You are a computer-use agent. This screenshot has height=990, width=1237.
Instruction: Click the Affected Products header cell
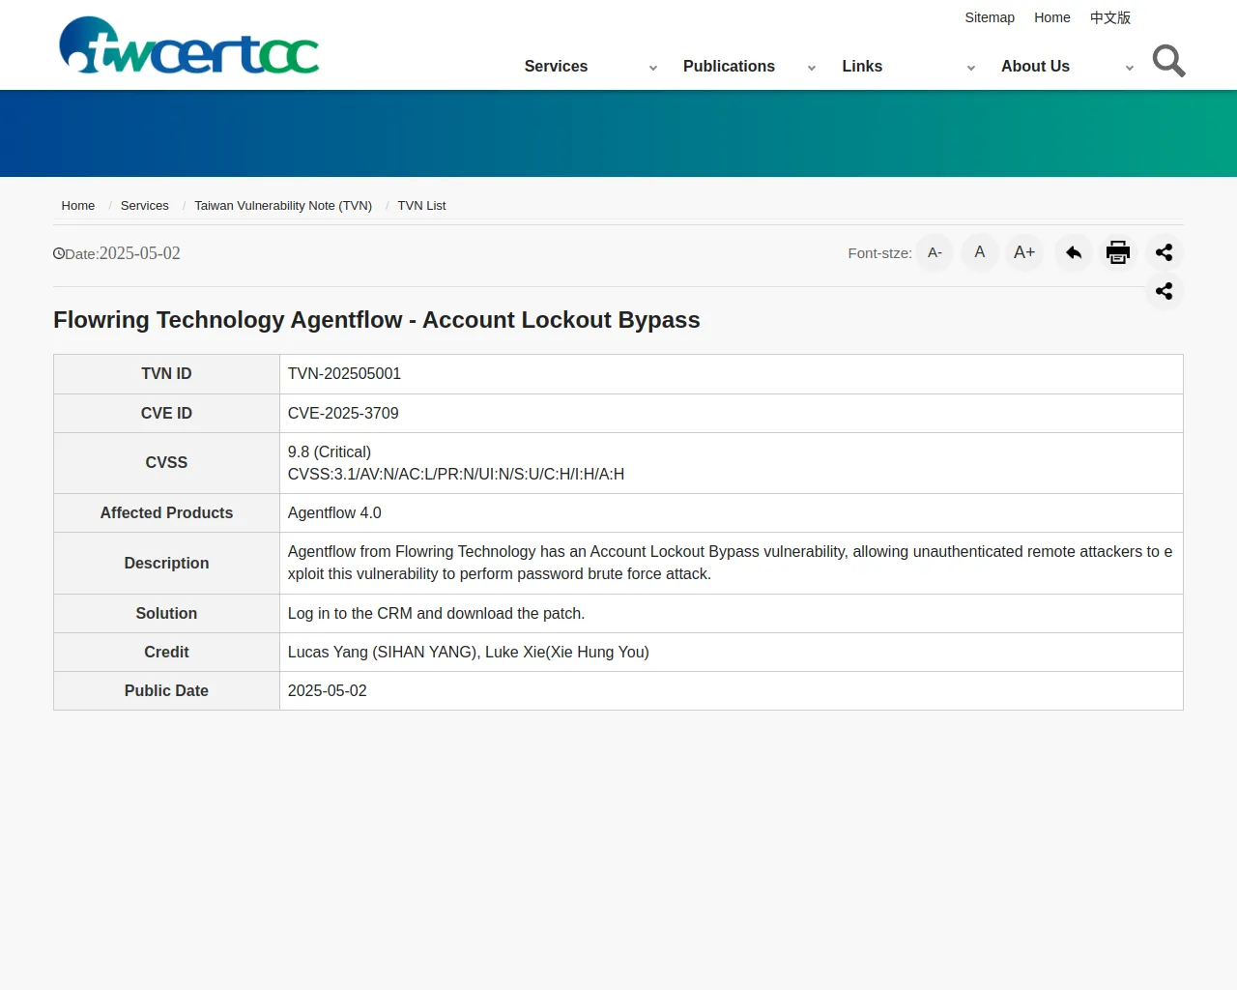pos(166,513)
